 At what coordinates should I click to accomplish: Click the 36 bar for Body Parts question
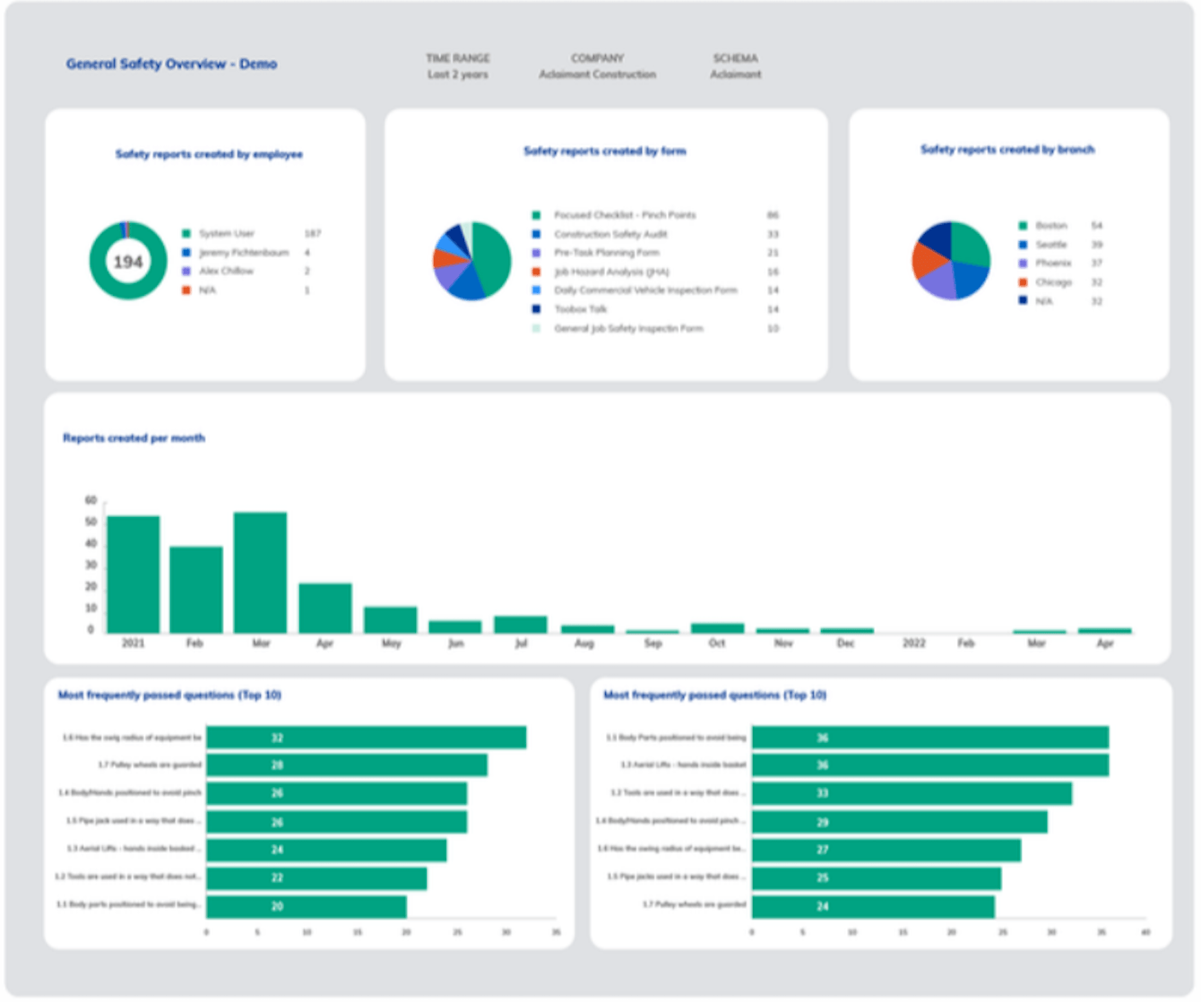(932, 738)
